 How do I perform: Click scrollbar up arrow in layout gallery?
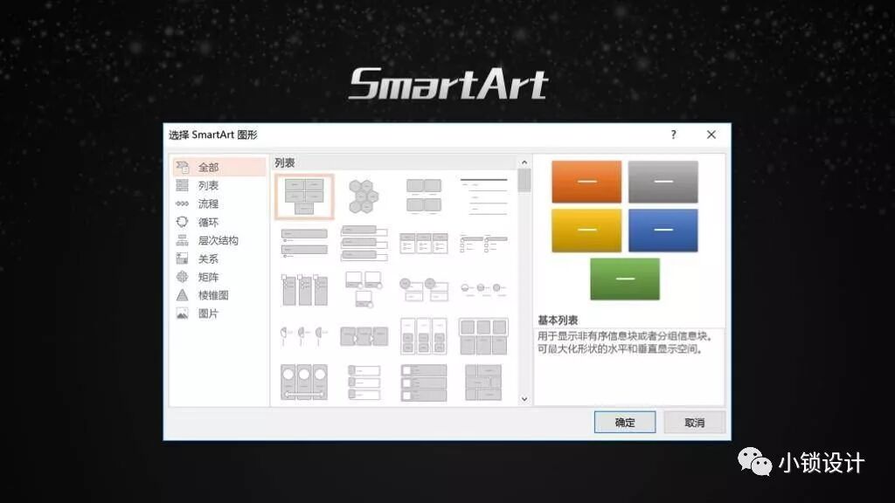pyautogui.click(x=524, y=162)
